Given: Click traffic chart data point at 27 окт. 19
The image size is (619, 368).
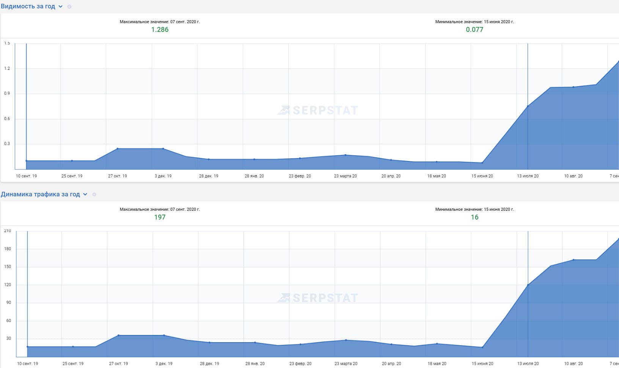Looking at the screenshot, I should click(x=118, y=335).
